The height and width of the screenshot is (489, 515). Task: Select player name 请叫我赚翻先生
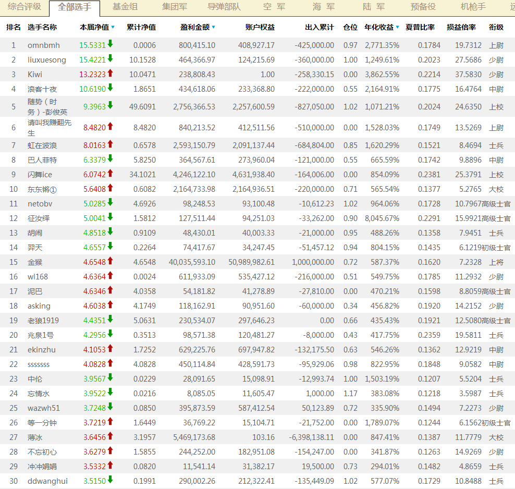click(50, 128)
